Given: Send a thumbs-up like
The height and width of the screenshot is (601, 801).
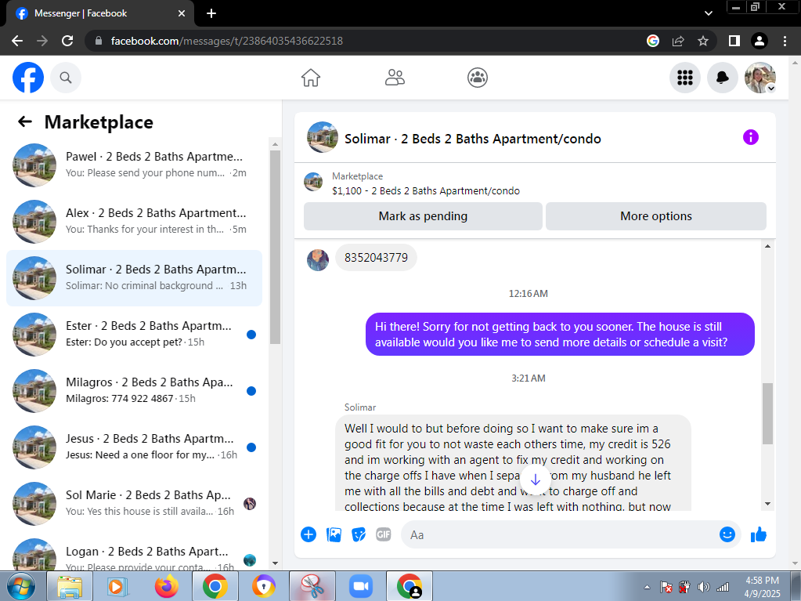Looking at the screenshot, I should [x=759, y=534].
